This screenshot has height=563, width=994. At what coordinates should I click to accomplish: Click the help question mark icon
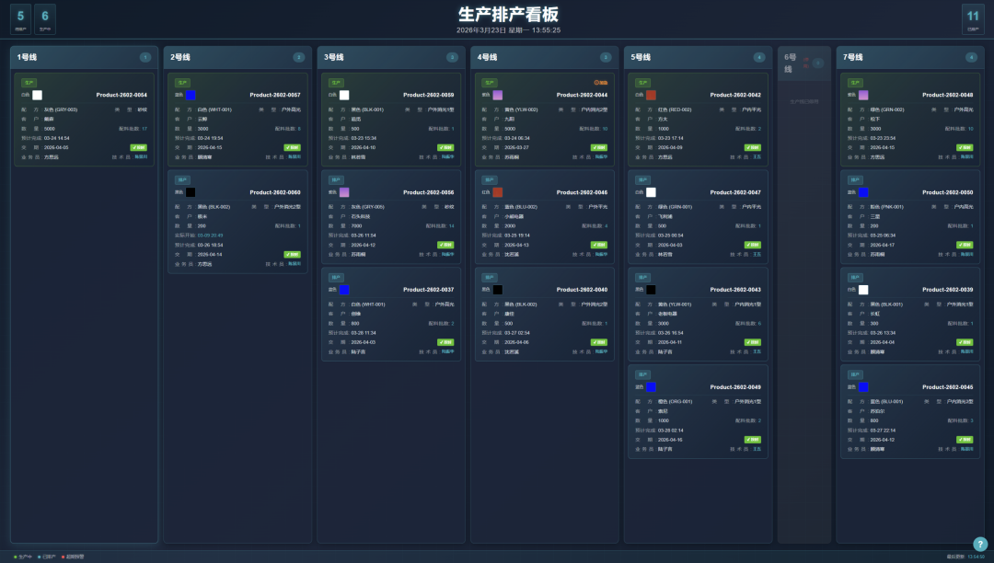[x=980, y=544]
